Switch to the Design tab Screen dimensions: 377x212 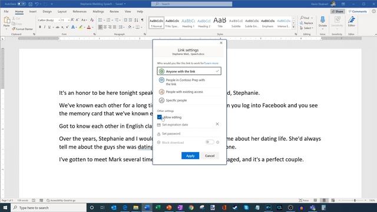click(47, 11)
